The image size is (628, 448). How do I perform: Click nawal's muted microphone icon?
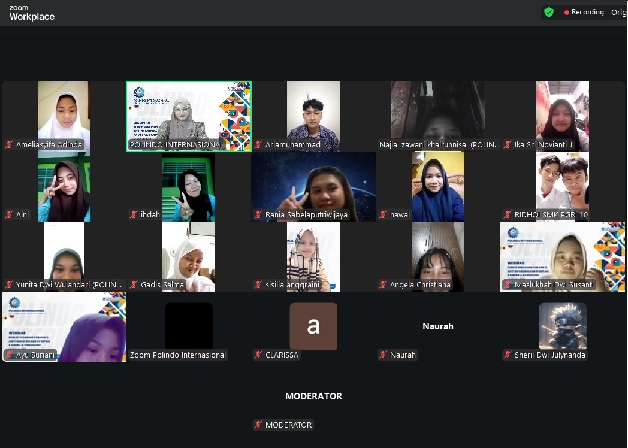382,214
